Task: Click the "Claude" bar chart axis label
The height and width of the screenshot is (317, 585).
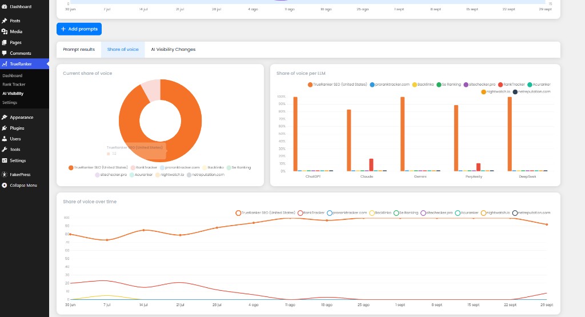Action: pyautogui.click(x=367, y=176)
